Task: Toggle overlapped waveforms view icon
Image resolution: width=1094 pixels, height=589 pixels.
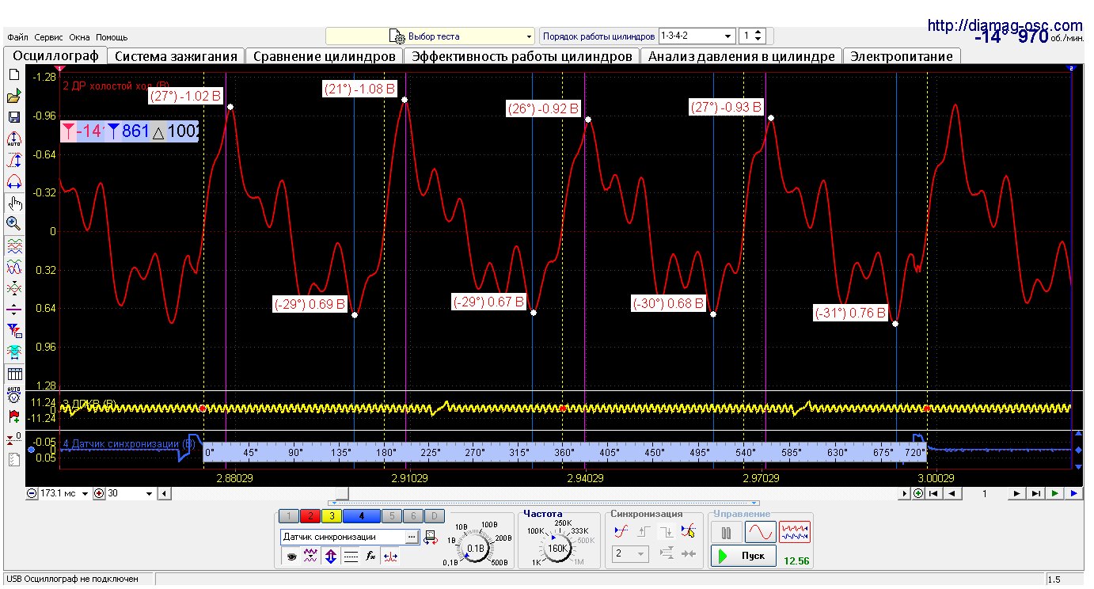Action: pyautogui.click(x=13, y=268)
